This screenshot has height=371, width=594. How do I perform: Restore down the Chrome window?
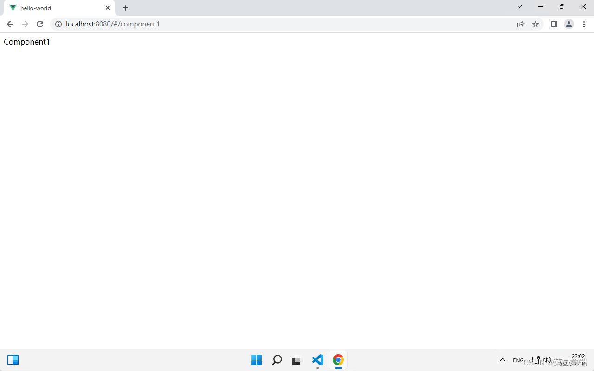tap(562, 6)
